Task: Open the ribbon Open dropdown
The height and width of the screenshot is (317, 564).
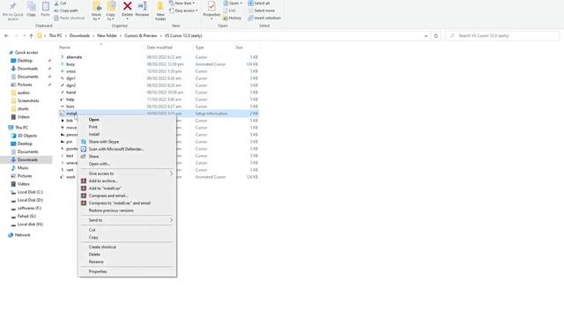Action: [x=233, y=4]
